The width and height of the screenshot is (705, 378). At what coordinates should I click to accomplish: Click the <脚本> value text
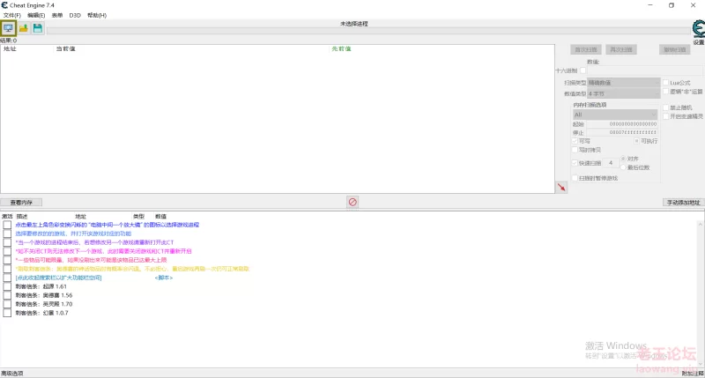point(164,278)
